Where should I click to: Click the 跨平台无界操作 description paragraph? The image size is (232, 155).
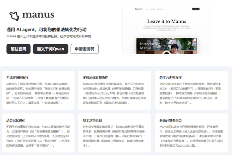pyautogui.click(x=191, y=93)
